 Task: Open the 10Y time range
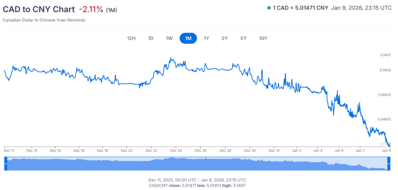(x=263, y=38)
